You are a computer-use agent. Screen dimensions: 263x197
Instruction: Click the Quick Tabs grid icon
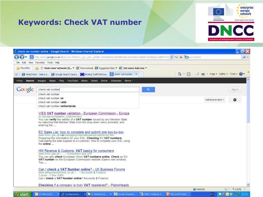click(16, 74)
